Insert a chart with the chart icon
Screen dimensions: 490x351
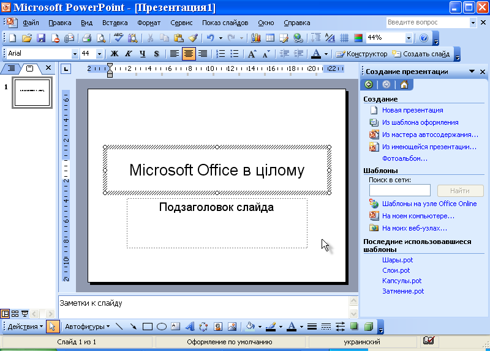[255, 38]
